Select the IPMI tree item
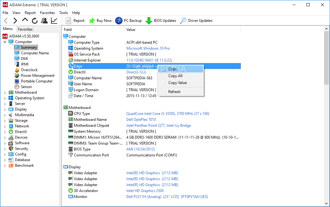The width and height of the screenshot is (330, 207). pos(25,64)
